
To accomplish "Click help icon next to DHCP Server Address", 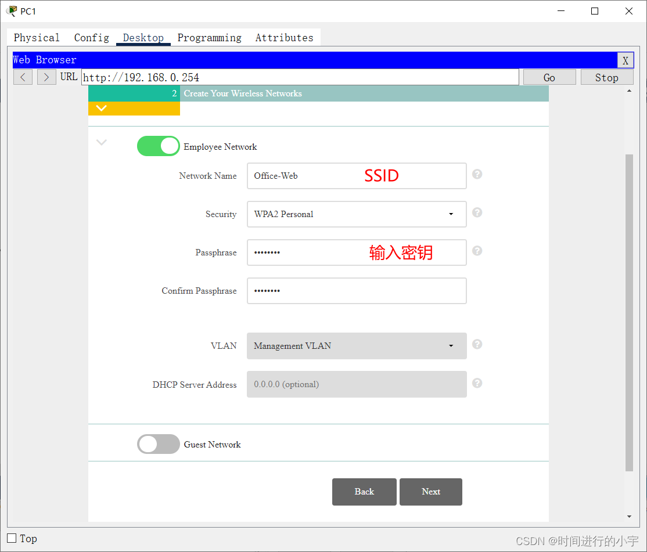I will (x=477, y=383).
